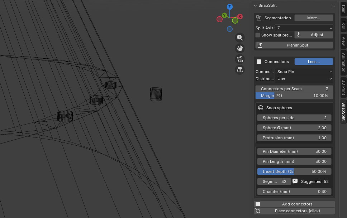Click the connector icon on Place connectors

click(258, 211)
